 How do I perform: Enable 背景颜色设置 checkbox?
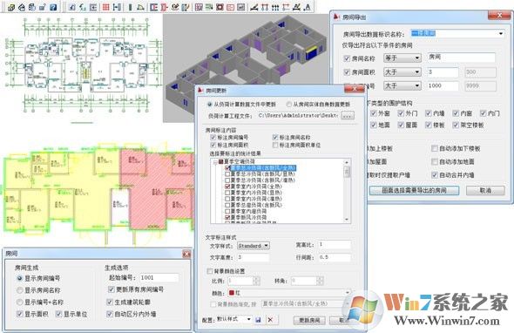(x=209, y=271)
